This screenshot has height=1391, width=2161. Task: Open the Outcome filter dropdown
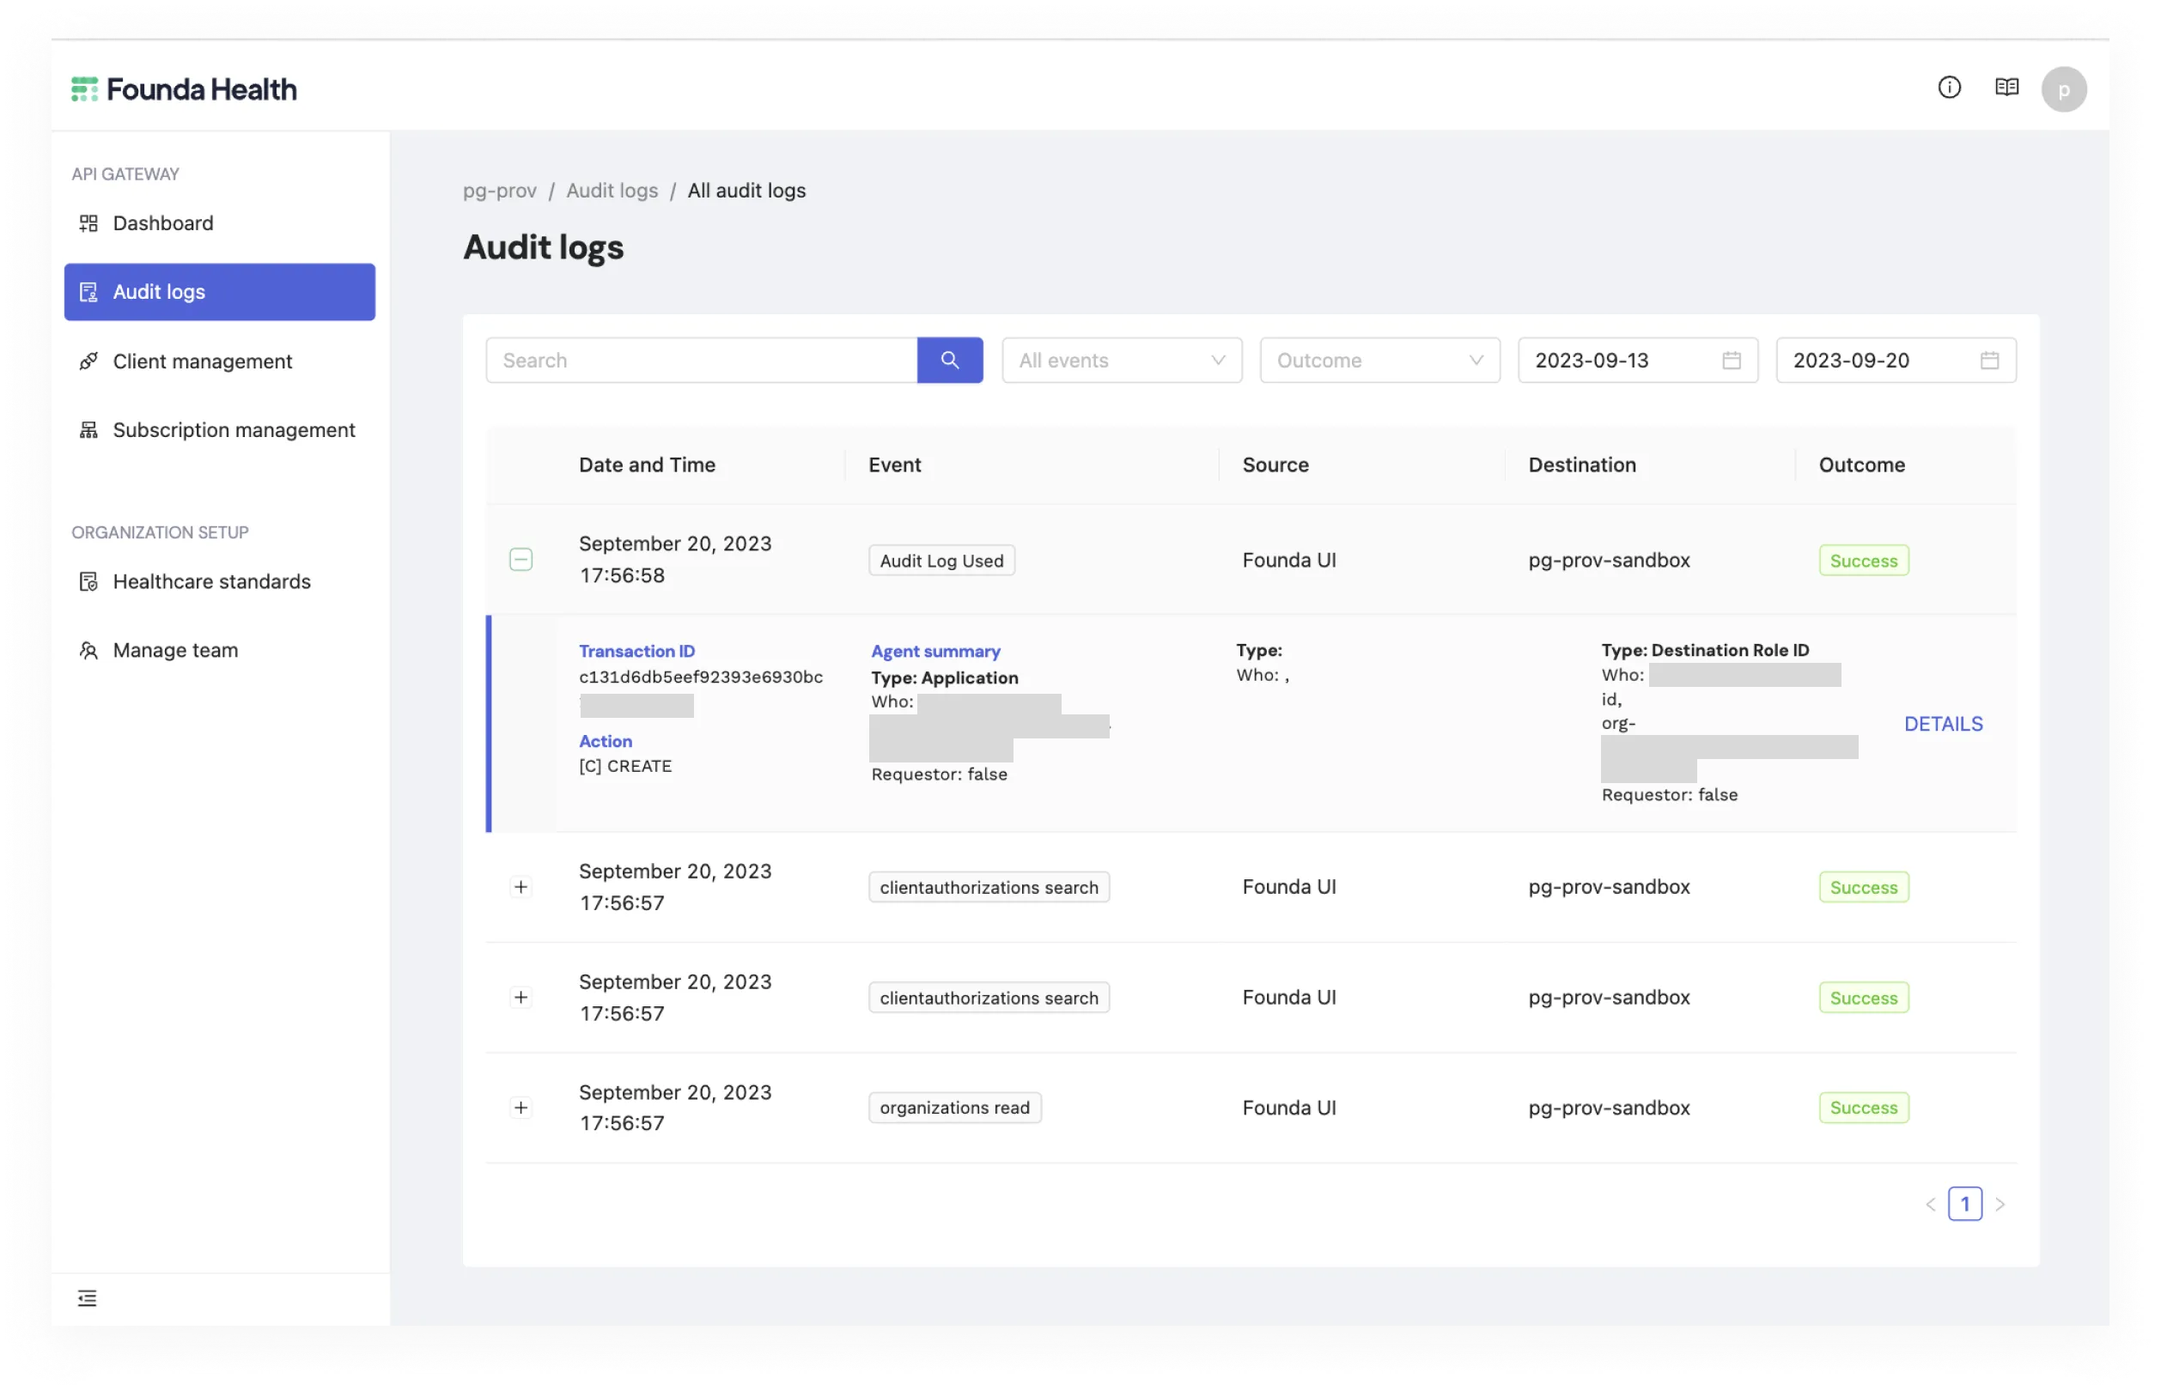[x=1379, y=361]
